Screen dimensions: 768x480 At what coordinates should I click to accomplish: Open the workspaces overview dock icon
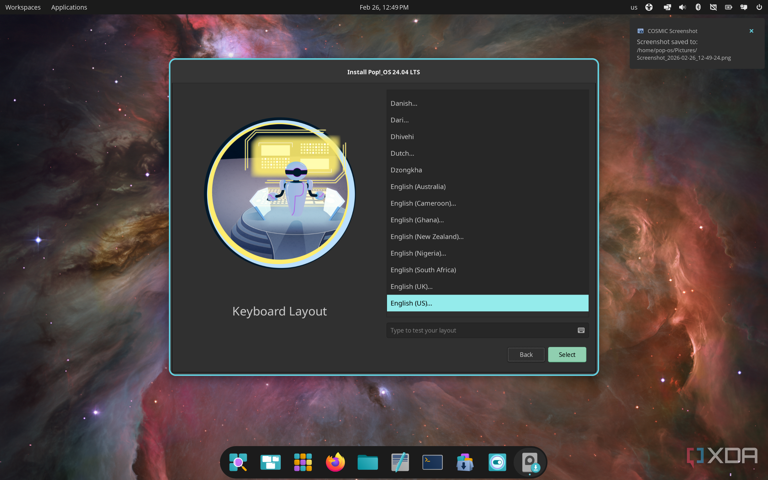tap(270, 462)
